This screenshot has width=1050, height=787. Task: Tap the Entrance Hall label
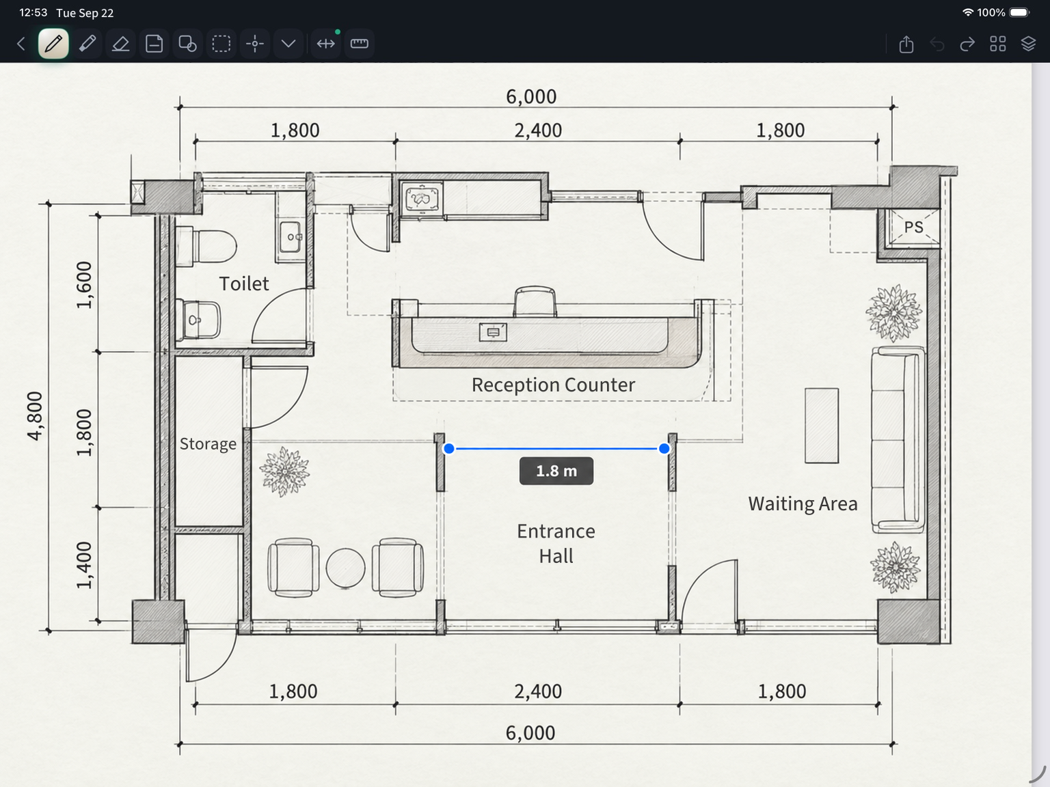(556, 544)
